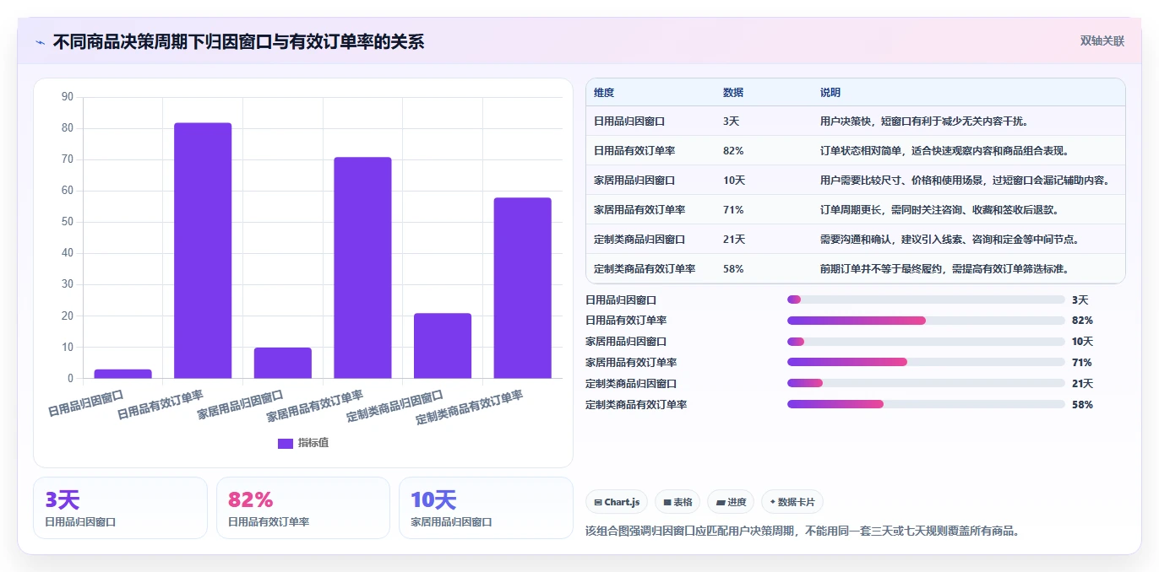The width and height of the screenshot is (1159, 572).
Task: Click x-axis label 日用品归因窗口 under chart
Action: pyautogui.click(x=86, y=403)
